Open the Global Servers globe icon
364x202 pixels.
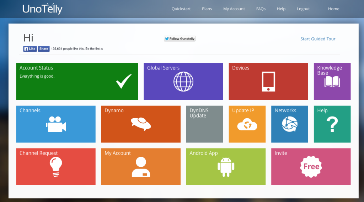[x=183, y=82]
